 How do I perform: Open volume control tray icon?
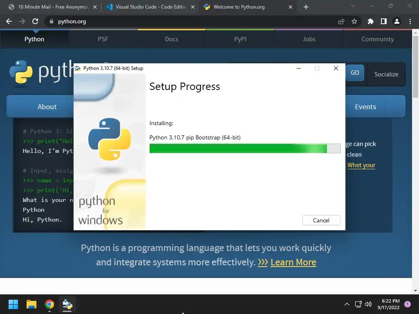[x=368, y=304]
